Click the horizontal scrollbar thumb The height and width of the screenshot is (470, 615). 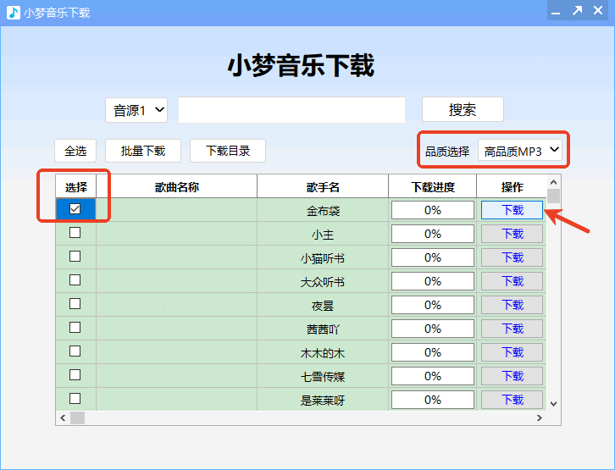point(77,417)
